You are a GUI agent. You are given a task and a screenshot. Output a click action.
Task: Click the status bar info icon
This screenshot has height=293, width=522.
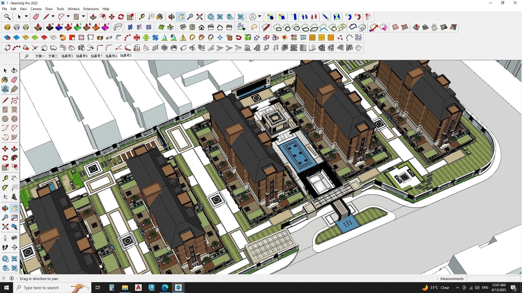coord(12,278)
